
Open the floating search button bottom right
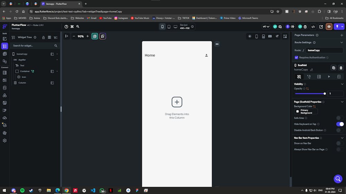click(x=338, y=179)
